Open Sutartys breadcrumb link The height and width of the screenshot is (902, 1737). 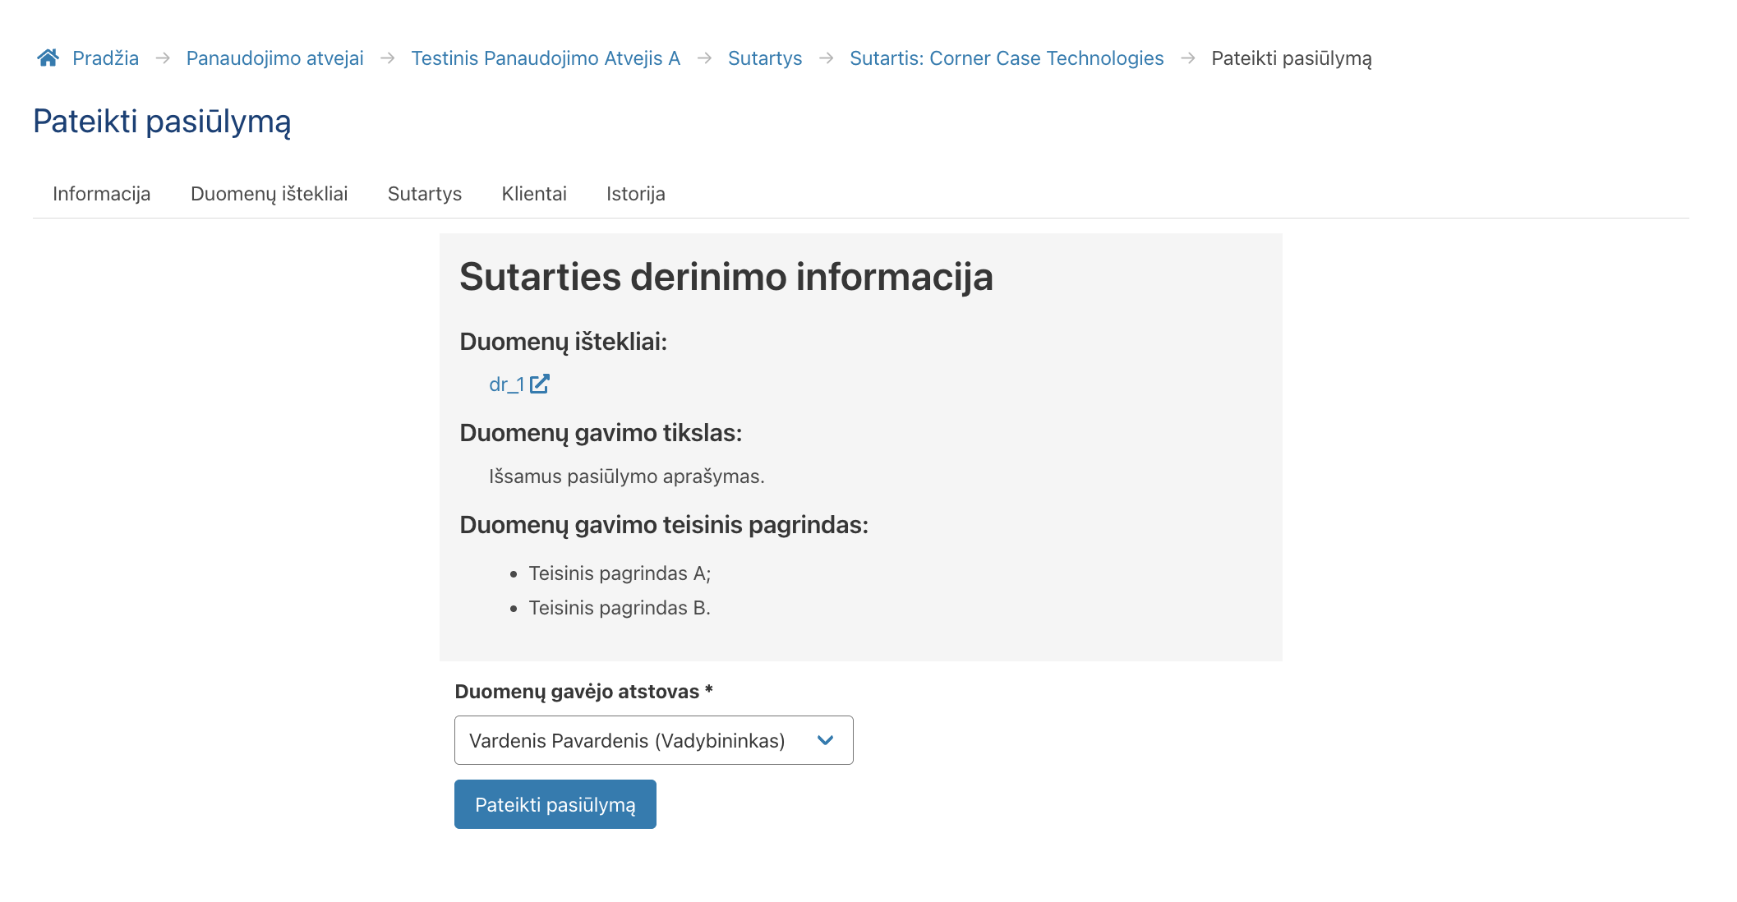pos(765,58)
